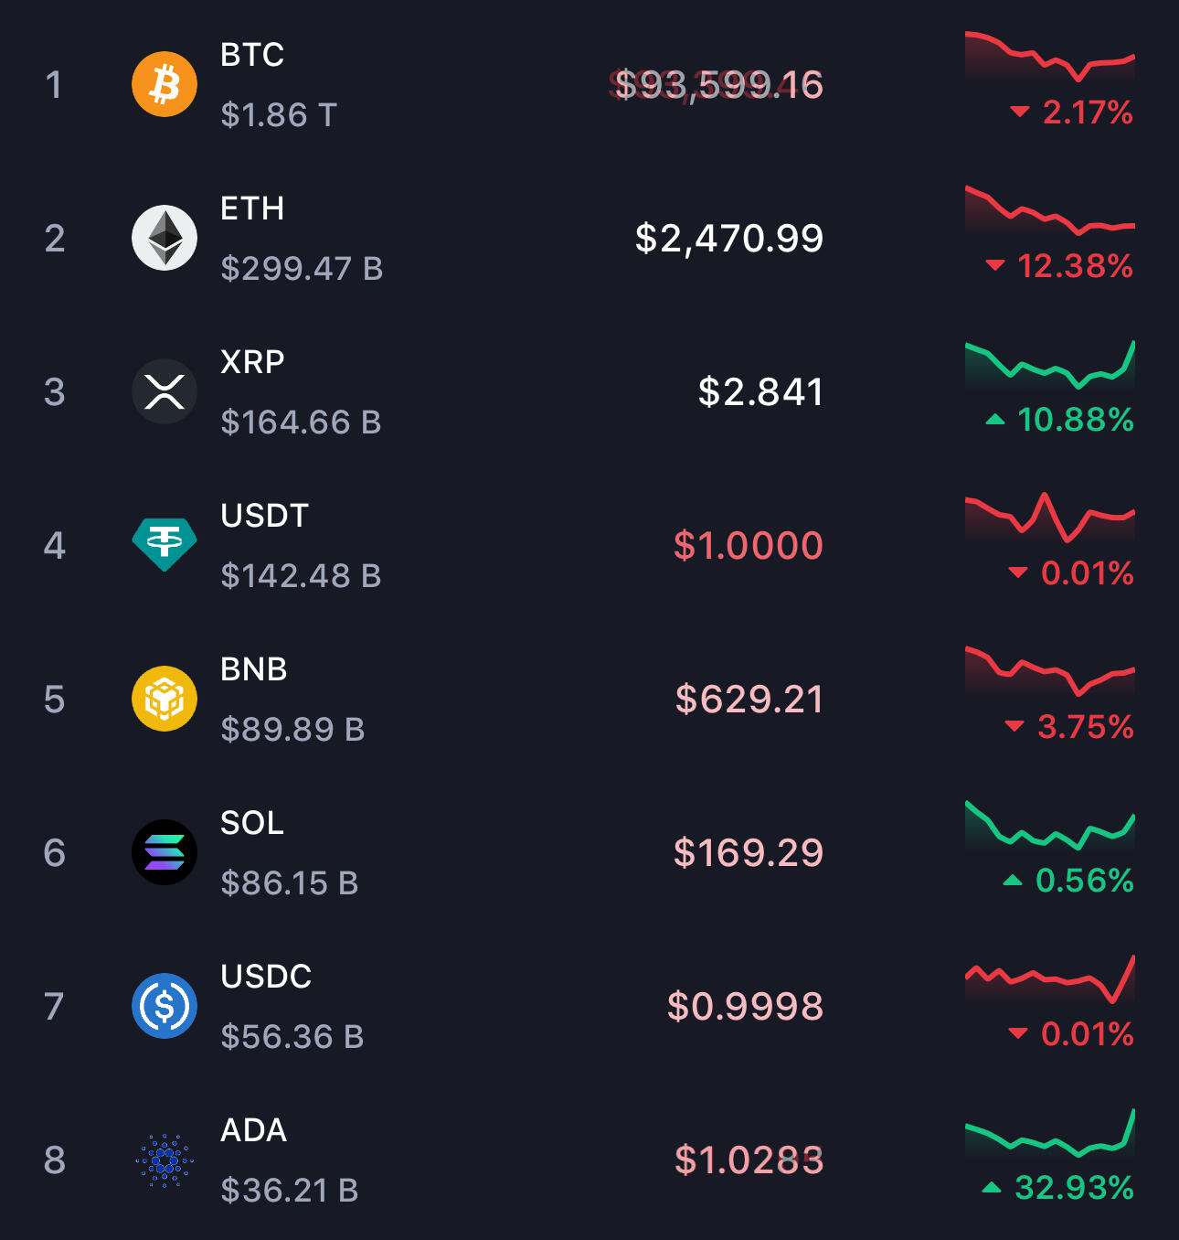Open the BTC ticker label
Image resolution: width=1179 pixels, height=1240 pixels.
pos(252,55)
